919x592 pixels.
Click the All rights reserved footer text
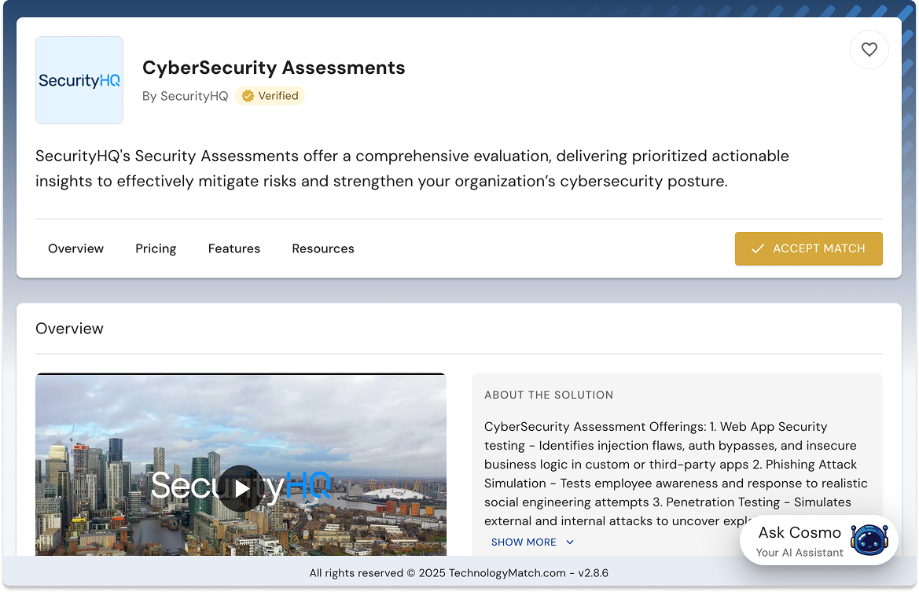coord(459,573)
